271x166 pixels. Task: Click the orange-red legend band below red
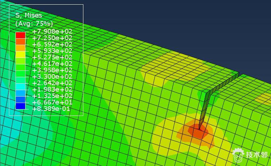20,41
